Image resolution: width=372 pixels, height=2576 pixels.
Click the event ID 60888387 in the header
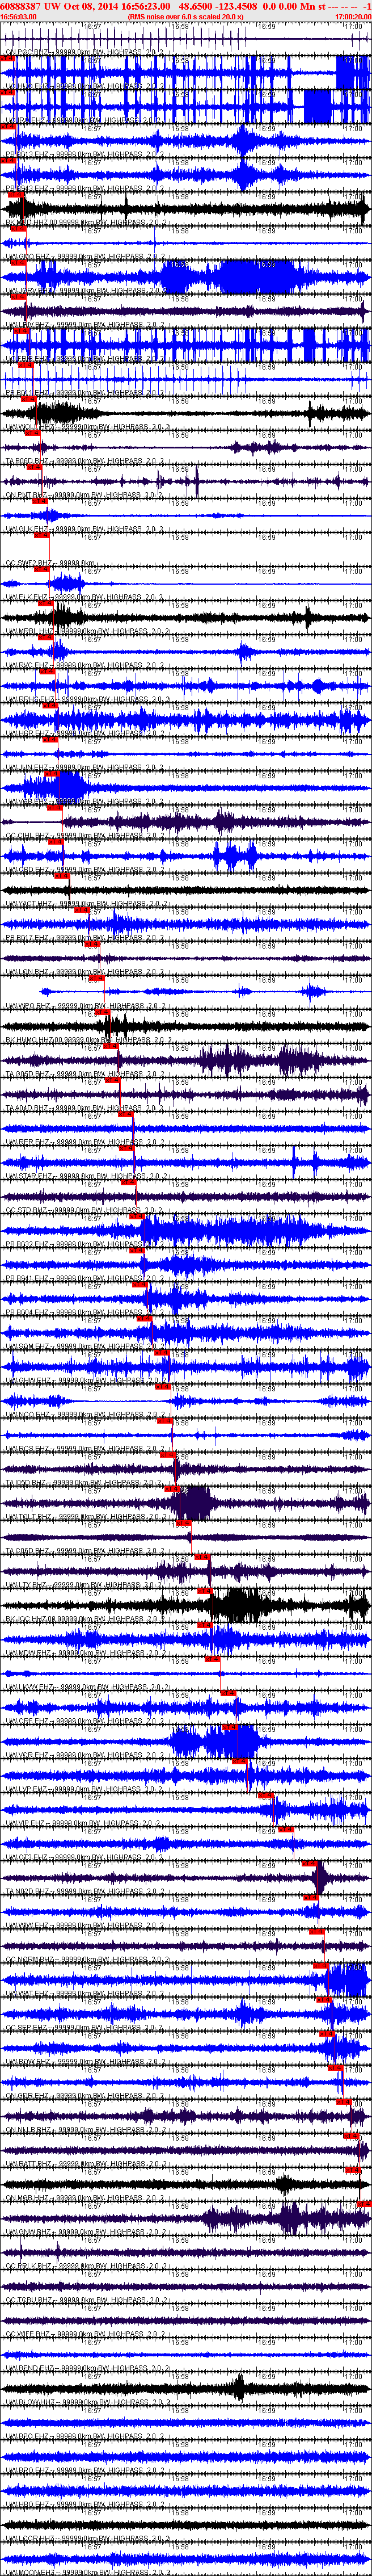click(20, 6)
